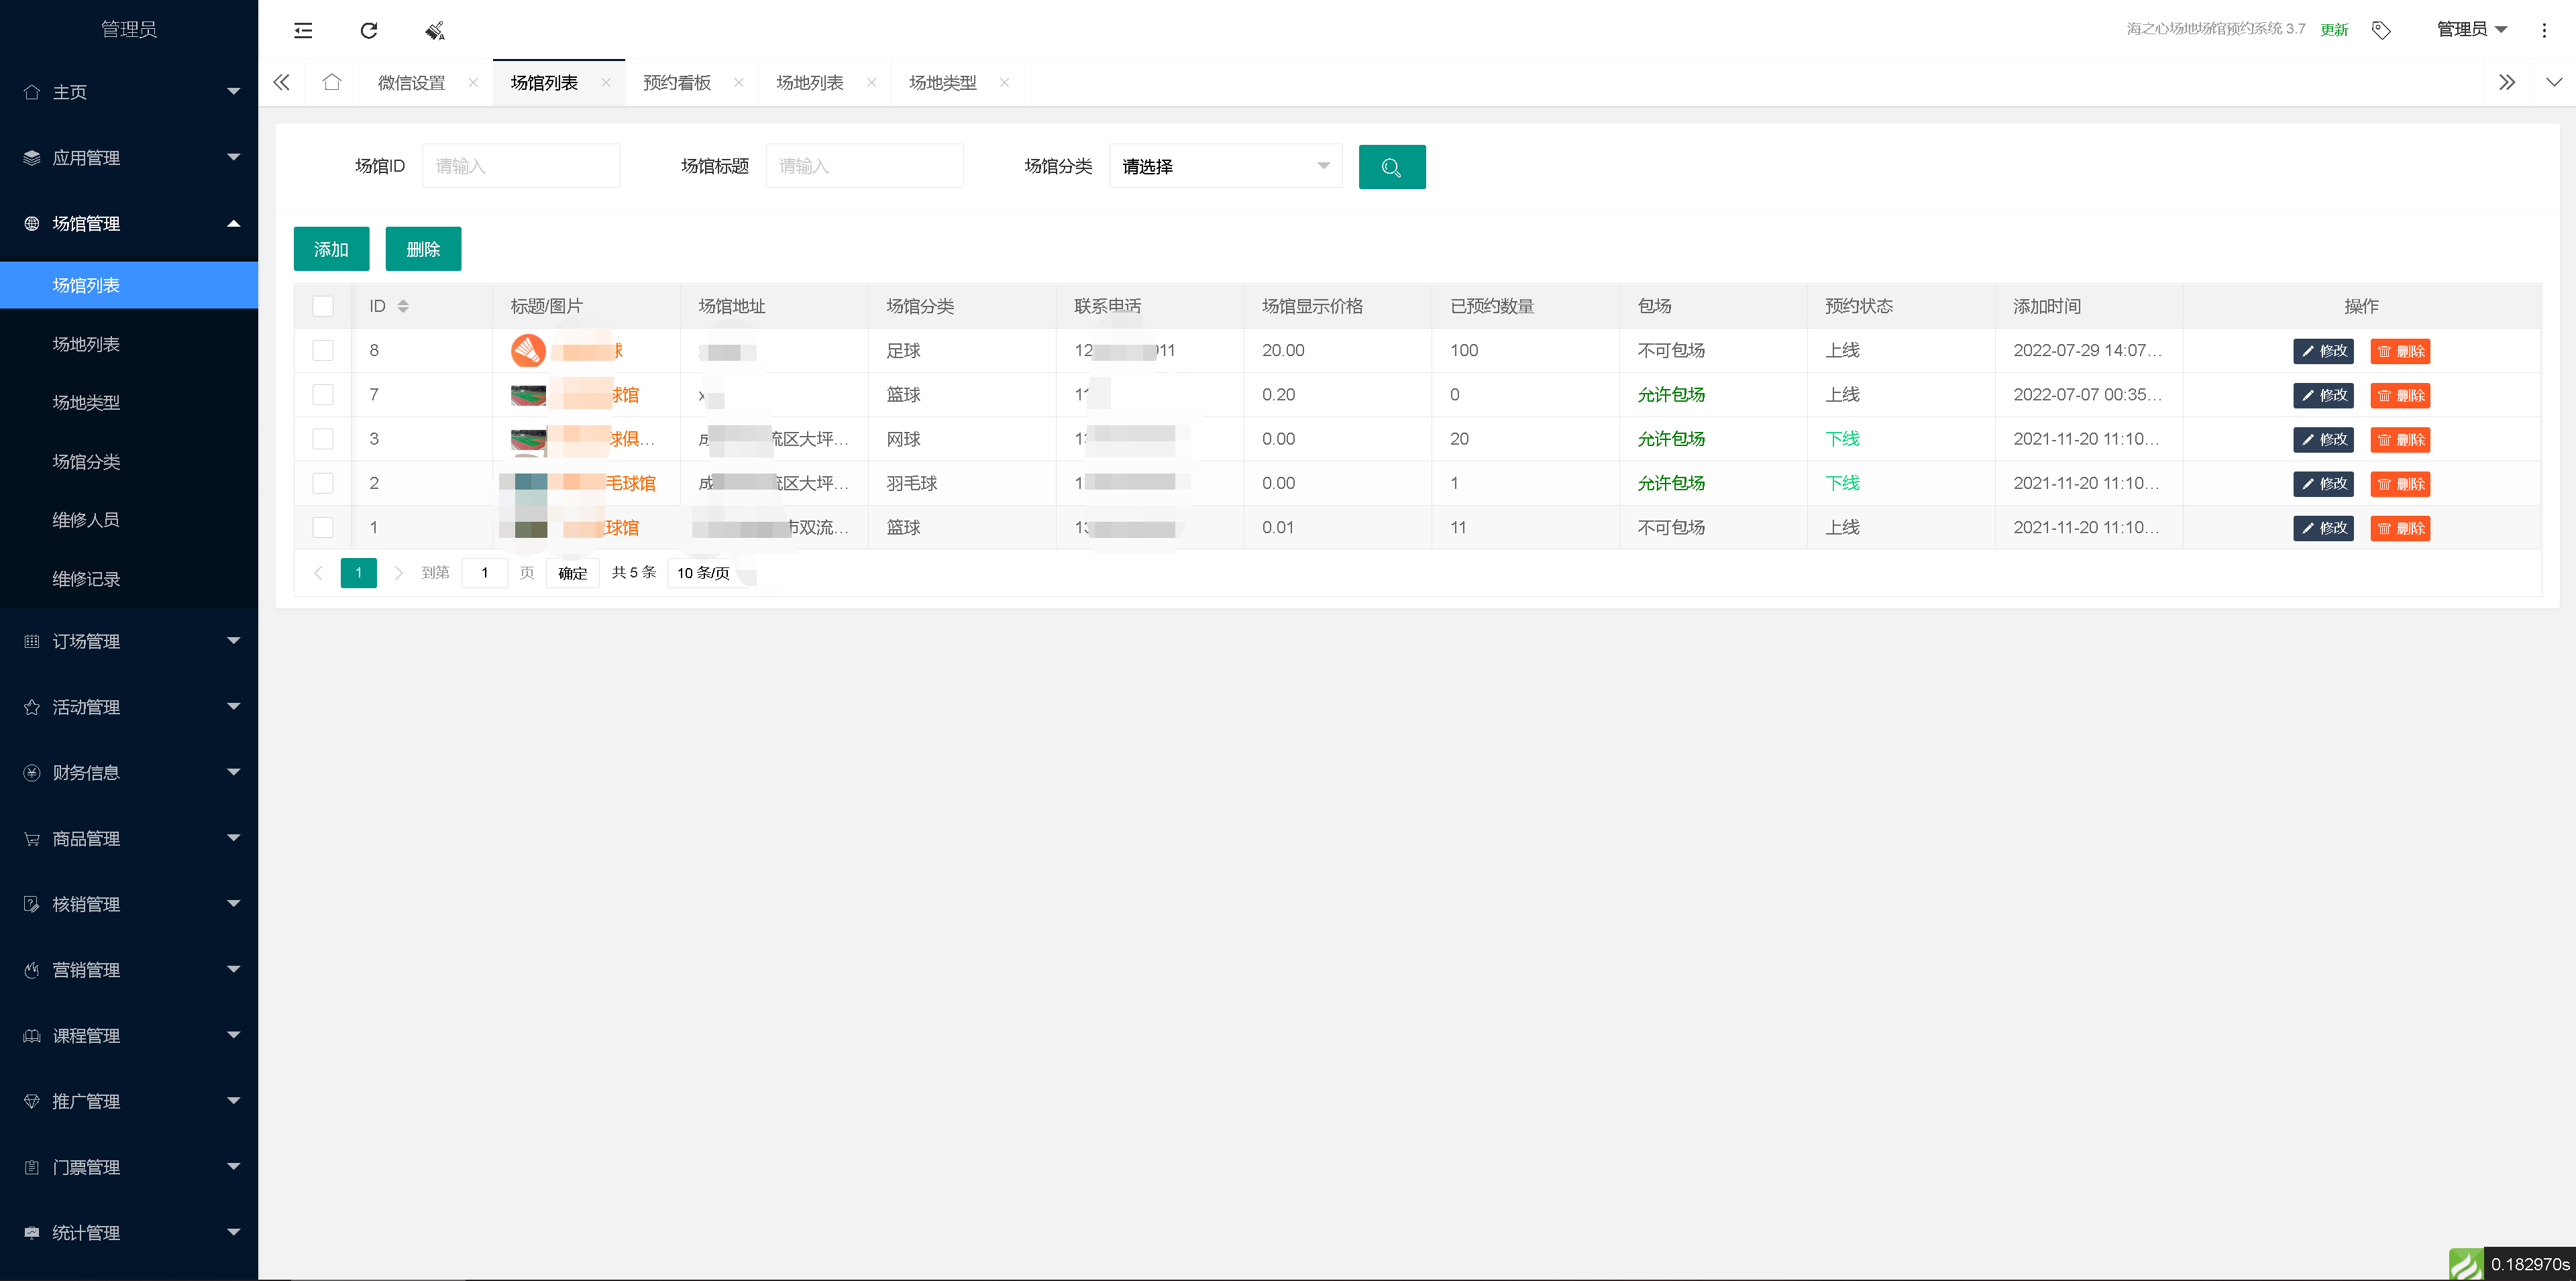Go to previous page arrow in pagination
Image resolution: width=2576 pixels, height=1281 pixels.
pyautogui.click(x=318, y=573)
